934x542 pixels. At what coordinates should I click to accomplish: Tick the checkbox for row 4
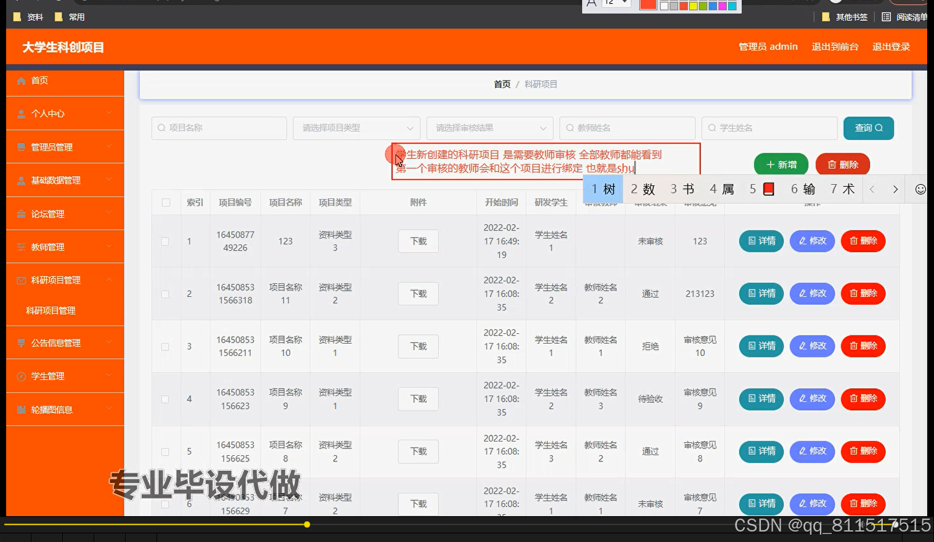pyautogui.click(x=165, y=399)
